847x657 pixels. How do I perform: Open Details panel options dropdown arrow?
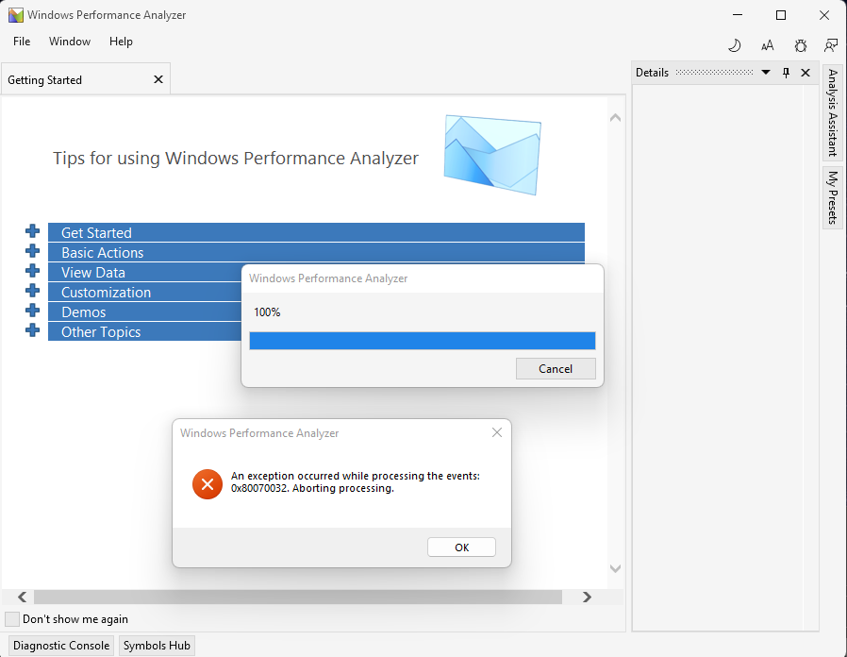766,73
